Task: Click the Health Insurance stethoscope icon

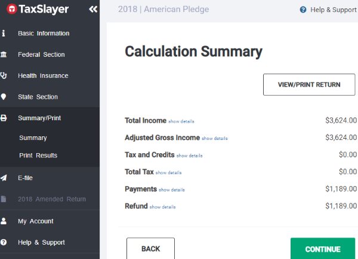Action: 4,76
